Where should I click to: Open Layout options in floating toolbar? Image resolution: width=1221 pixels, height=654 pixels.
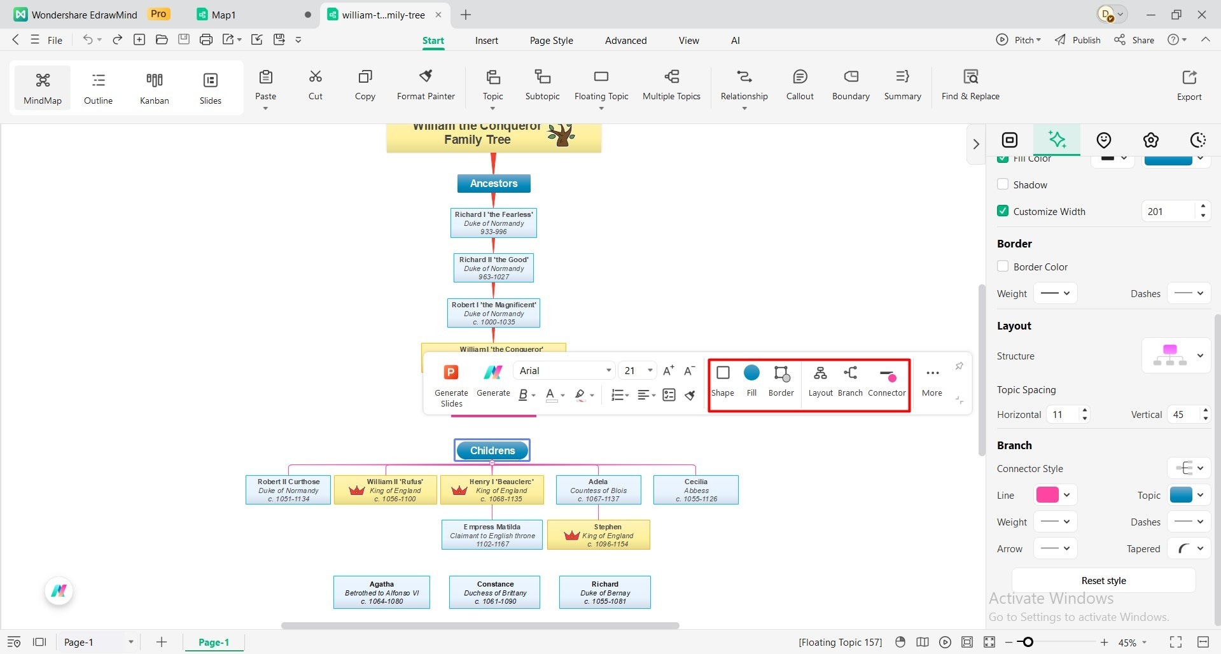click(820, 380)
